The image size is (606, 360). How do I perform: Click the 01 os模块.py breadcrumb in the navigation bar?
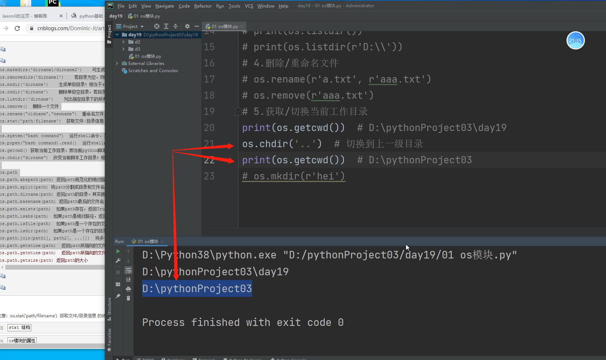tap(144, 16)
